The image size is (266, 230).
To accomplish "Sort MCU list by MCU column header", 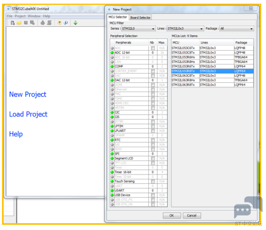I will tap(185, 43).
